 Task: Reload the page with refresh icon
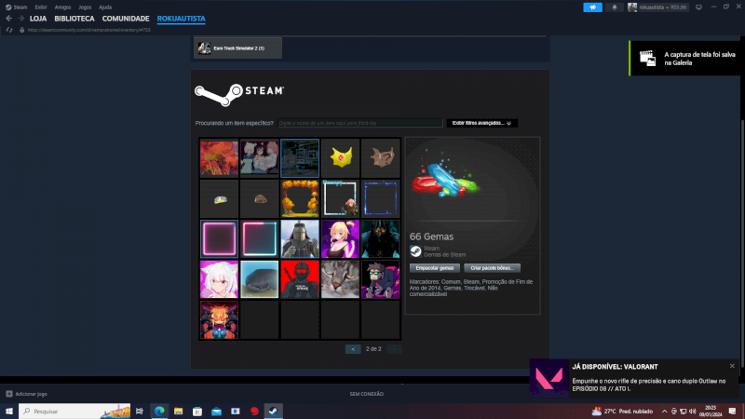click(9, 30)
